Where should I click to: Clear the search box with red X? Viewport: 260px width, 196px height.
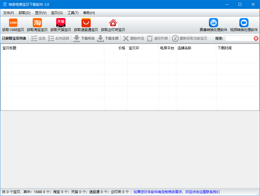point(256,38)
